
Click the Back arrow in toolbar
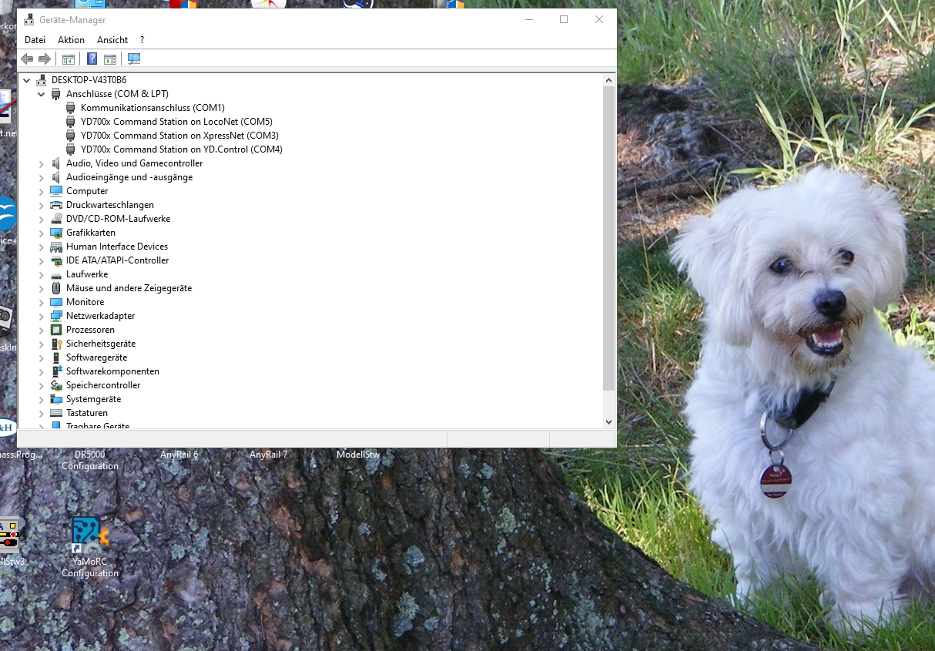point(27,59)
